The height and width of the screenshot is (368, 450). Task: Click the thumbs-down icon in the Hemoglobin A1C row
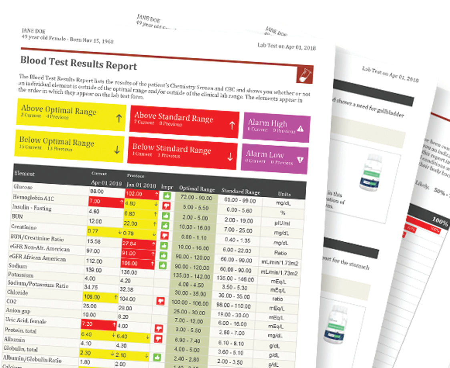coord(167,206)
